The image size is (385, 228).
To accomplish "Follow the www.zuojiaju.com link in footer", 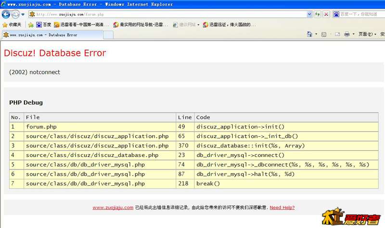I will [x=113, y=207].
